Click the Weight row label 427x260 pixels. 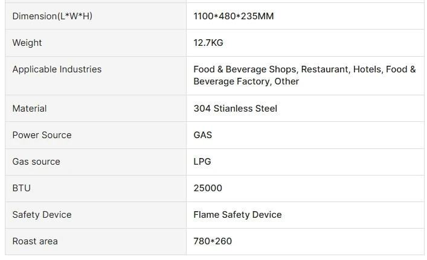tap(27, 43)
